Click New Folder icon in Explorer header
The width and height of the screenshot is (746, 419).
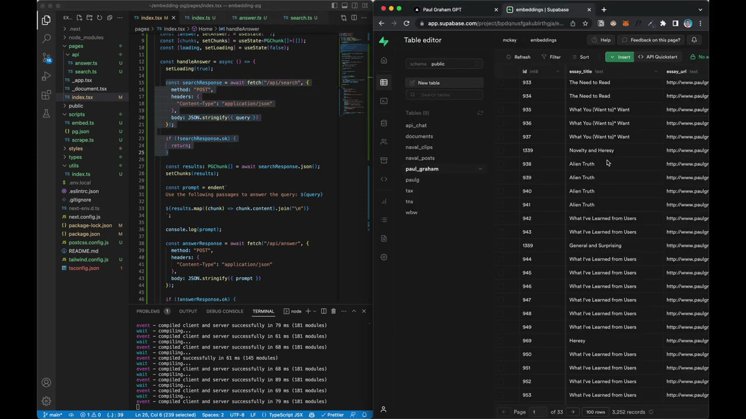coord(89,18)
